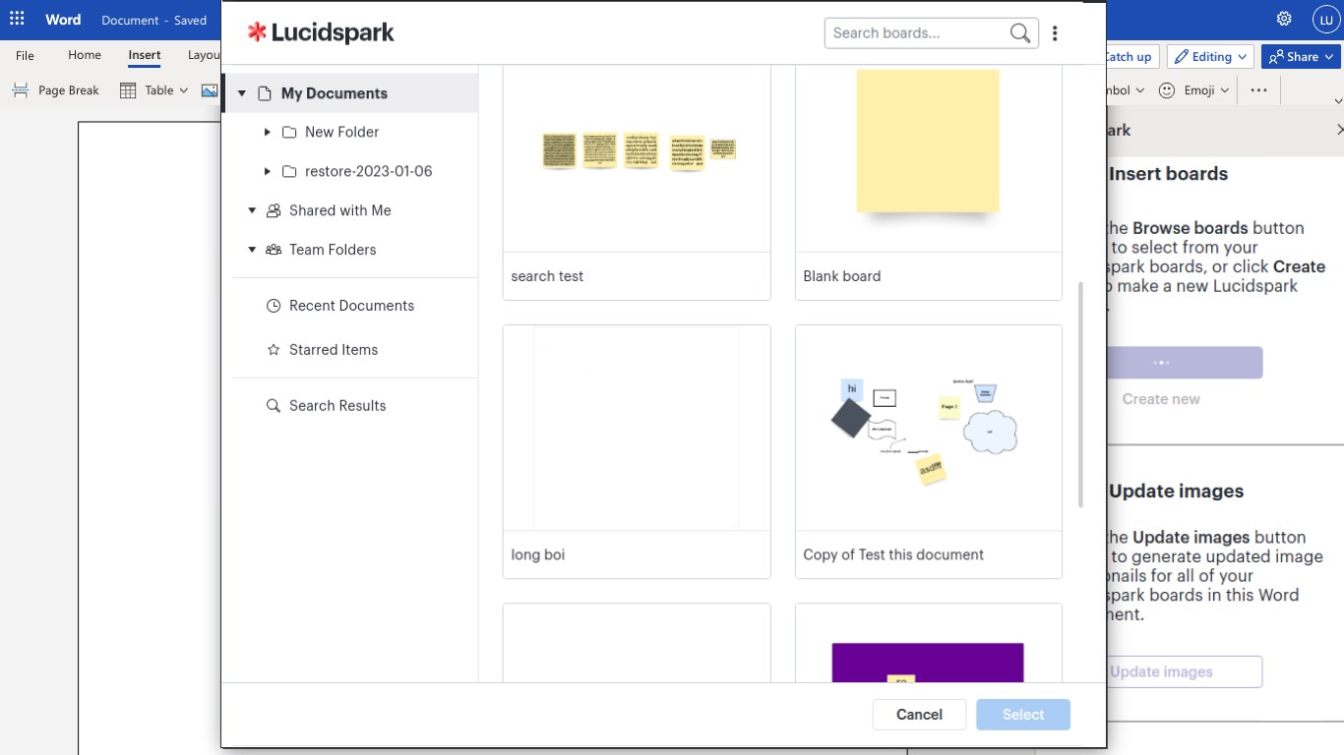Click the 'Document - Saved' title in Word

[153, 20]
